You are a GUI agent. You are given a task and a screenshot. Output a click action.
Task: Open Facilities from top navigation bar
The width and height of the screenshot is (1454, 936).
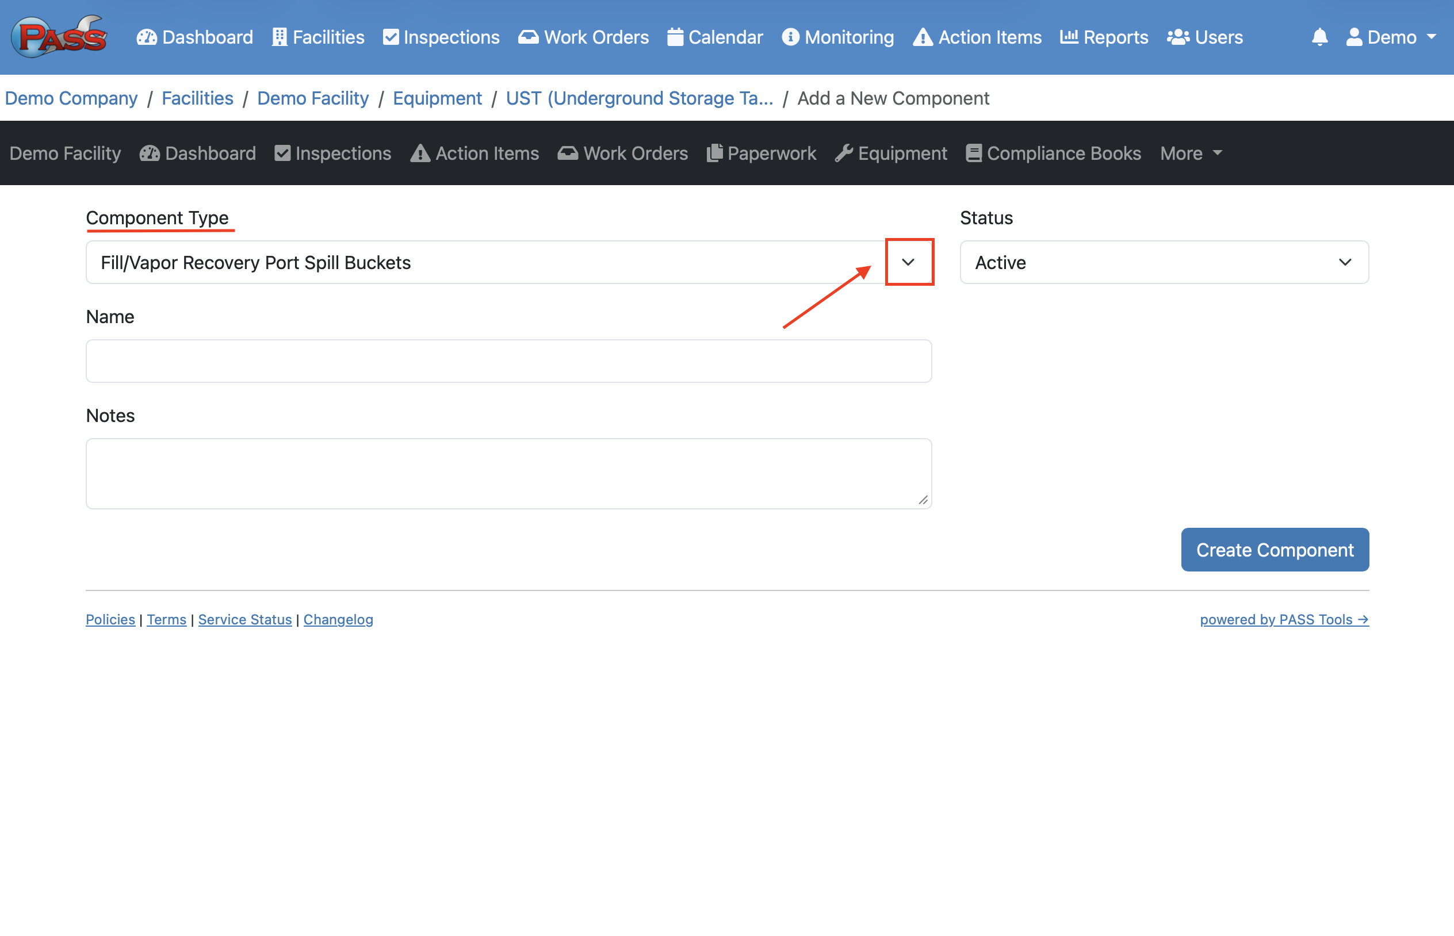[x=318, y=37]
